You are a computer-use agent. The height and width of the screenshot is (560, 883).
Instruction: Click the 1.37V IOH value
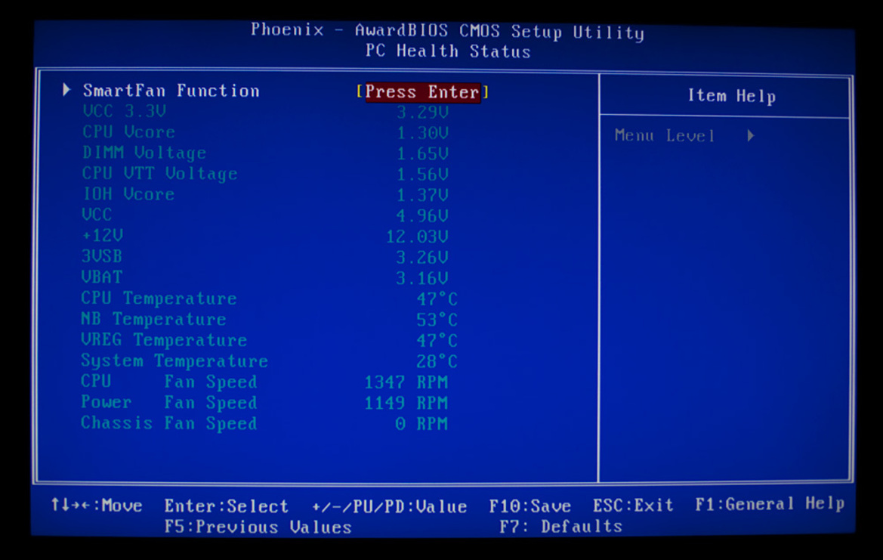[x=422, y=196]
